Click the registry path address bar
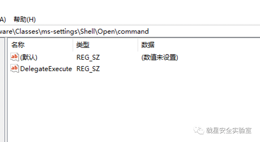 130,31
